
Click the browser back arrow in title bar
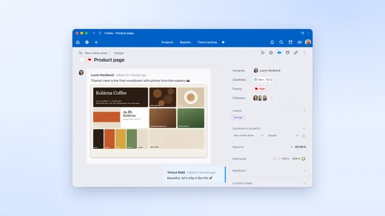point(94,33)
